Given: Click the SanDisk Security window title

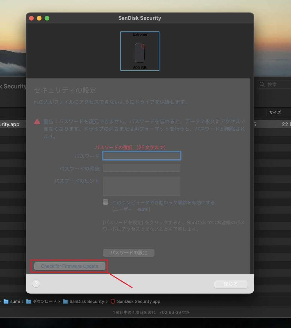Looking at the screenshot, I should pos(140,18).
